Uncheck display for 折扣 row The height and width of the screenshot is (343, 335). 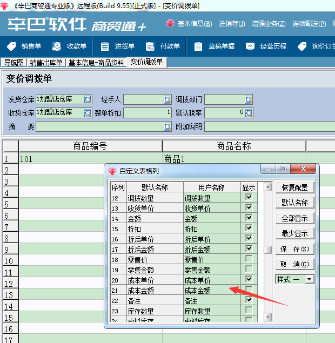(x=249, y=228)
